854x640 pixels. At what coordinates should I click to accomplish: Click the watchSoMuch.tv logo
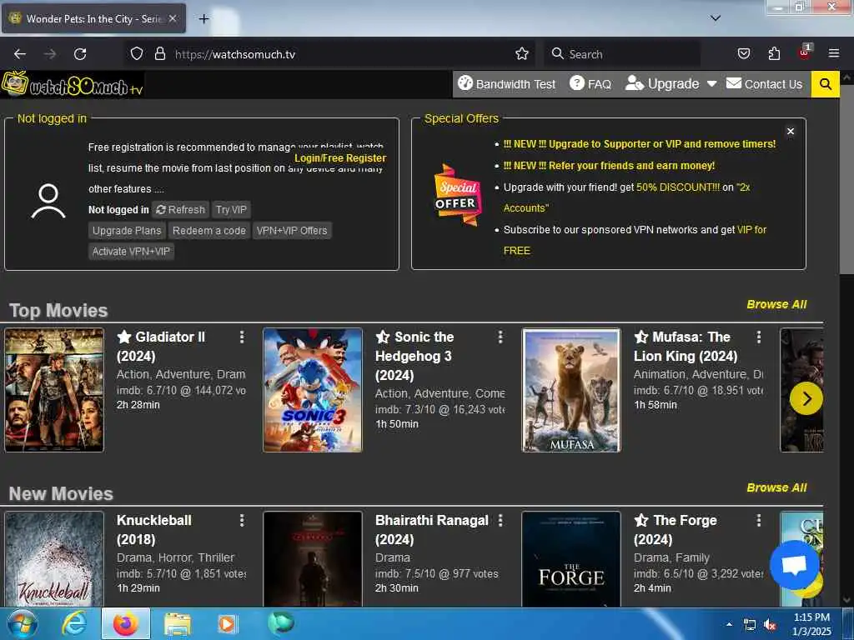tap(73, 84)
